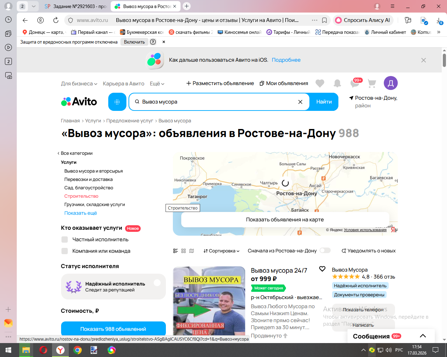Expand the tab group chevron in tab bar
Image resolution: width=447 pixels, height=357 pixels.
coord(34,6)
